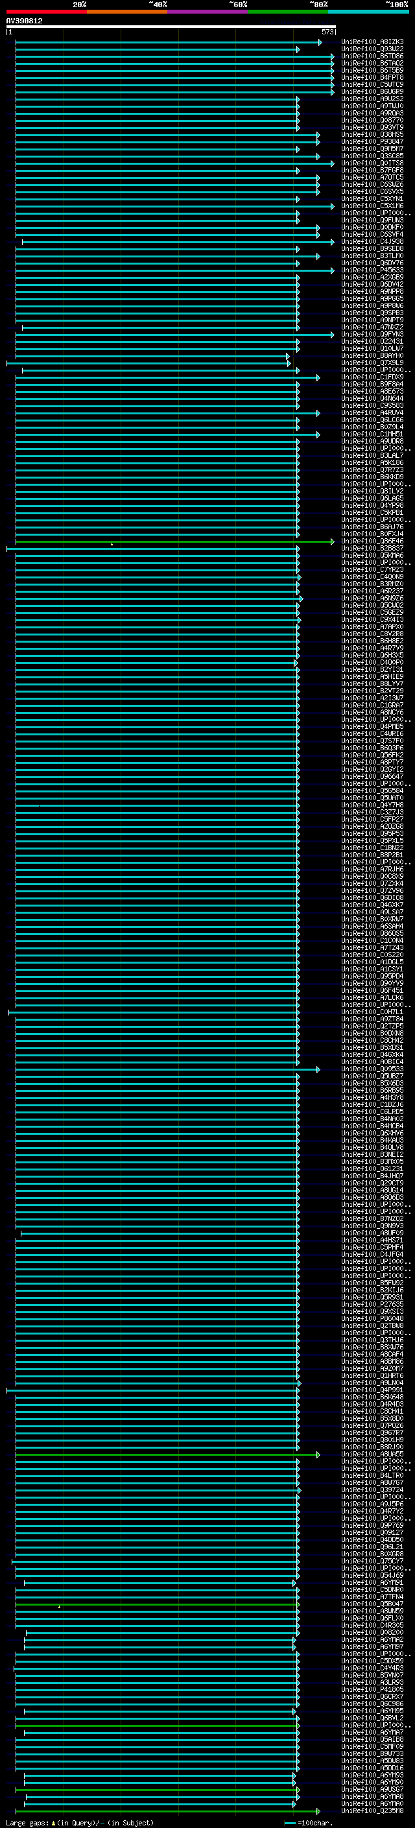Click the red 20% identity legend bar
The width and height of the screenshot is (415, 1828).
tap(46, 12)
